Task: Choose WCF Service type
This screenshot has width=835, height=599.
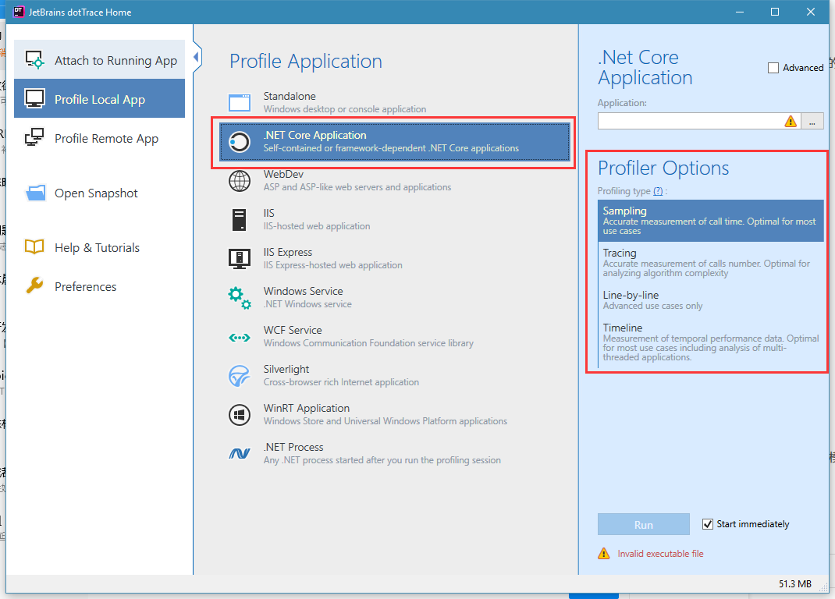Action: [395, 336]
